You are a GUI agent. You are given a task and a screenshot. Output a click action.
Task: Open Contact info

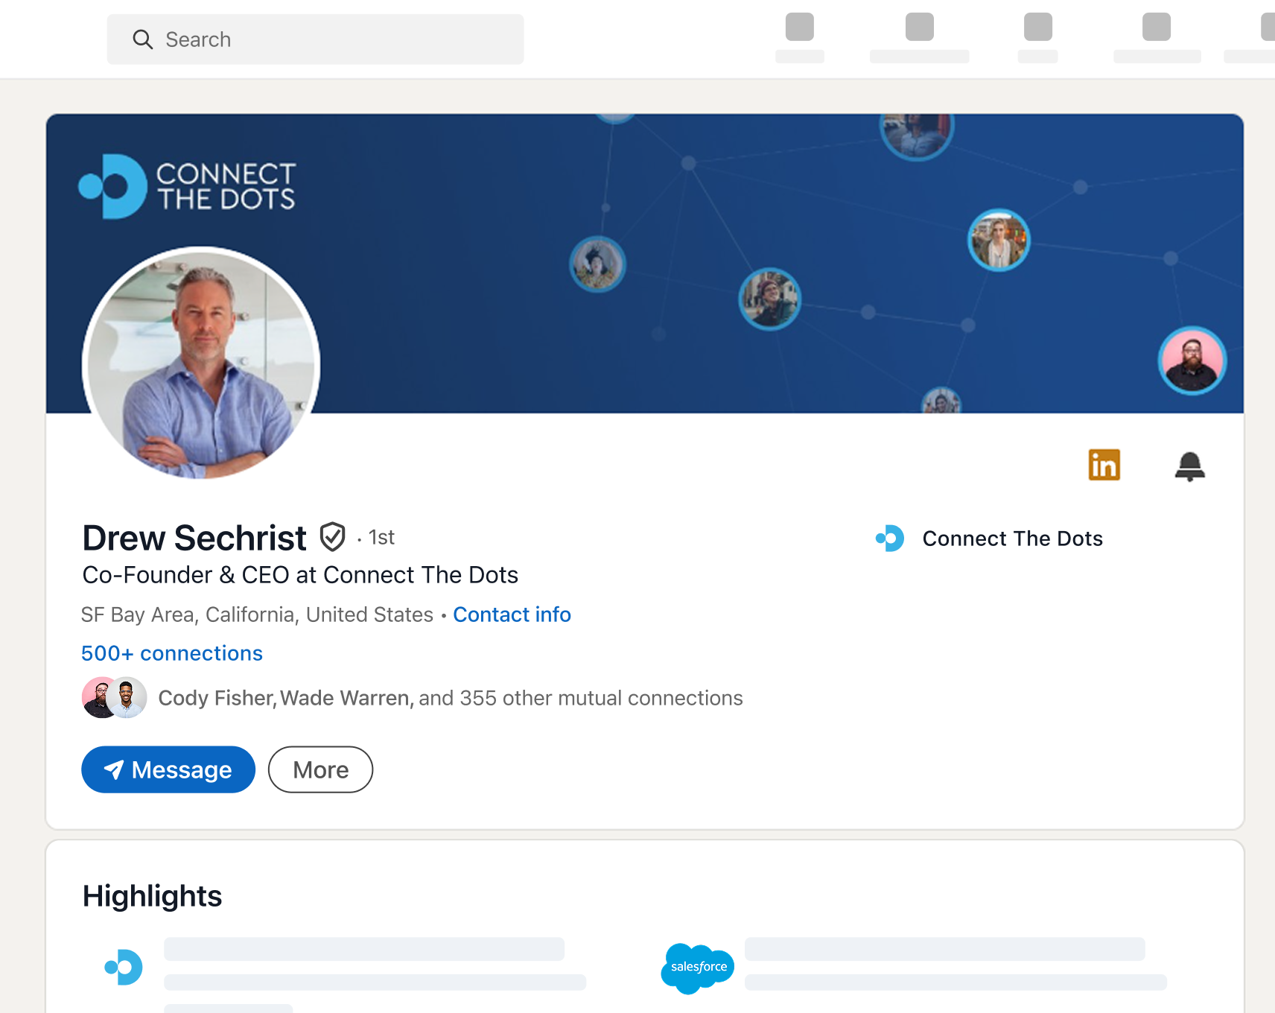pyautogui.click(x=512, y=615)
